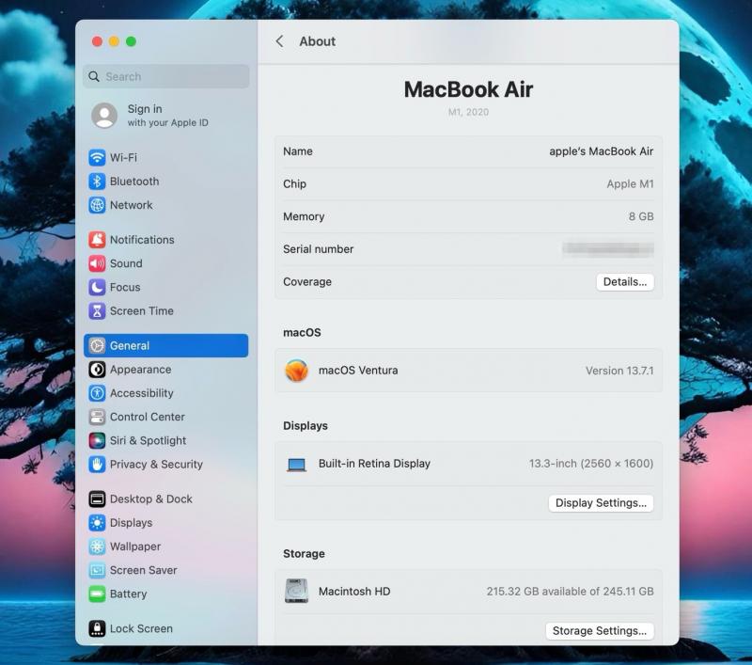Open Coverage Details button

tap(625, 281)
